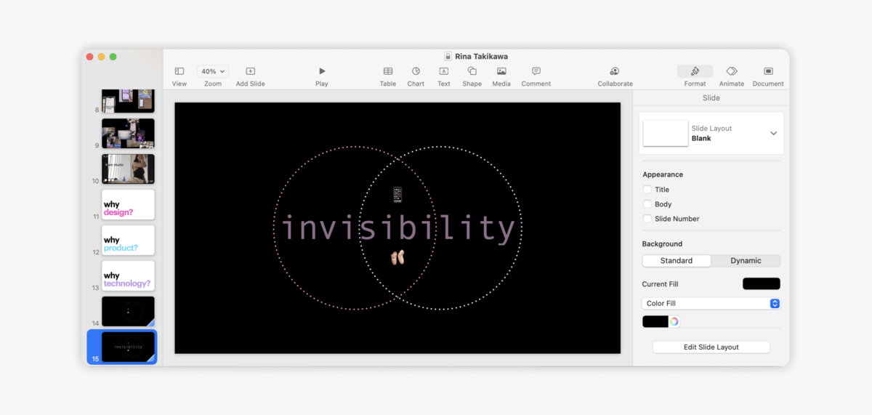
Task: Select slide 9 thumbnail
Action: tap(128, 134)
